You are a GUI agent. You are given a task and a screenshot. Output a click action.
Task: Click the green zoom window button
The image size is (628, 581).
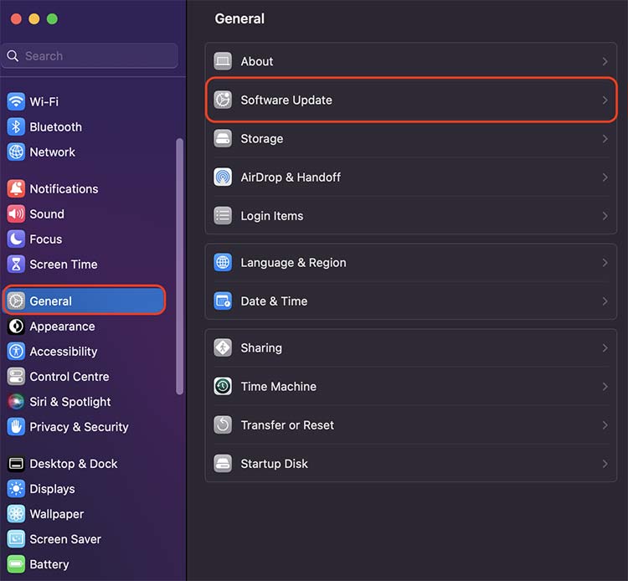point(52,18)
